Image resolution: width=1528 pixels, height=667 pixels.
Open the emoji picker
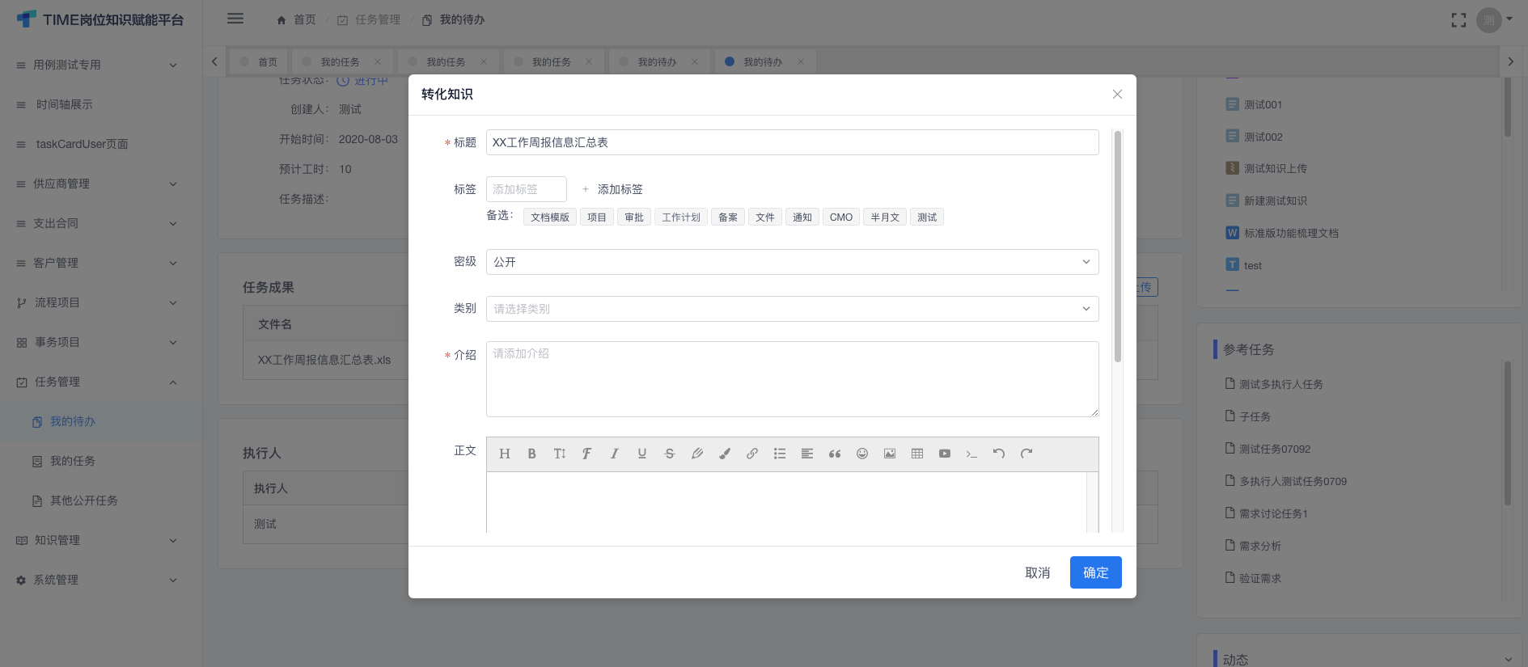tap(862, 454)
